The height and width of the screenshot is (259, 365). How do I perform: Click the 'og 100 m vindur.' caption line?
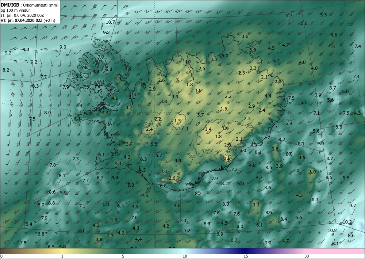(x=16, y=10)
